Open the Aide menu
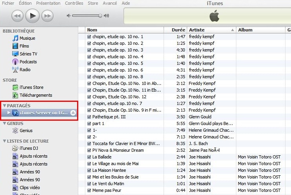Viewport: 291px width, 195px height. (x=126, y=3)
